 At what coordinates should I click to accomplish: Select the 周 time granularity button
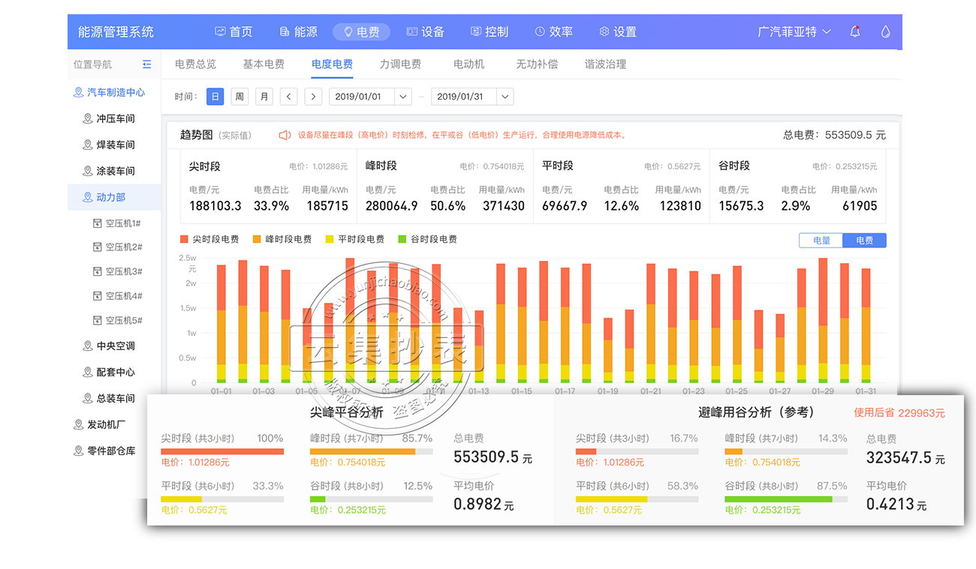point(239,97)
